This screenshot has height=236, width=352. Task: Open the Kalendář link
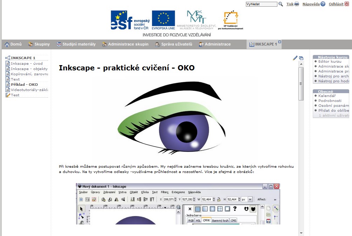(x=327, y=96)
